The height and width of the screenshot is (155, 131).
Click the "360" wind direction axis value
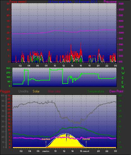pos(8,68)
